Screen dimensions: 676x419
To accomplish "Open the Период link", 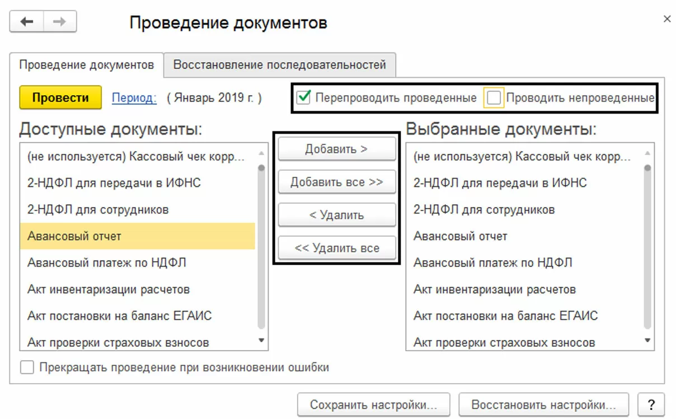I will (x=134, y=98).
